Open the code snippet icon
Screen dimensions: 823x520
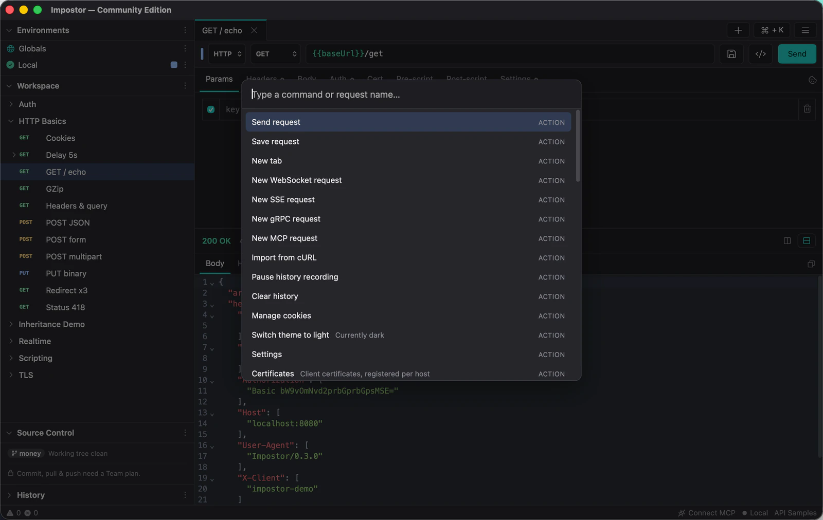click(761, 54)
